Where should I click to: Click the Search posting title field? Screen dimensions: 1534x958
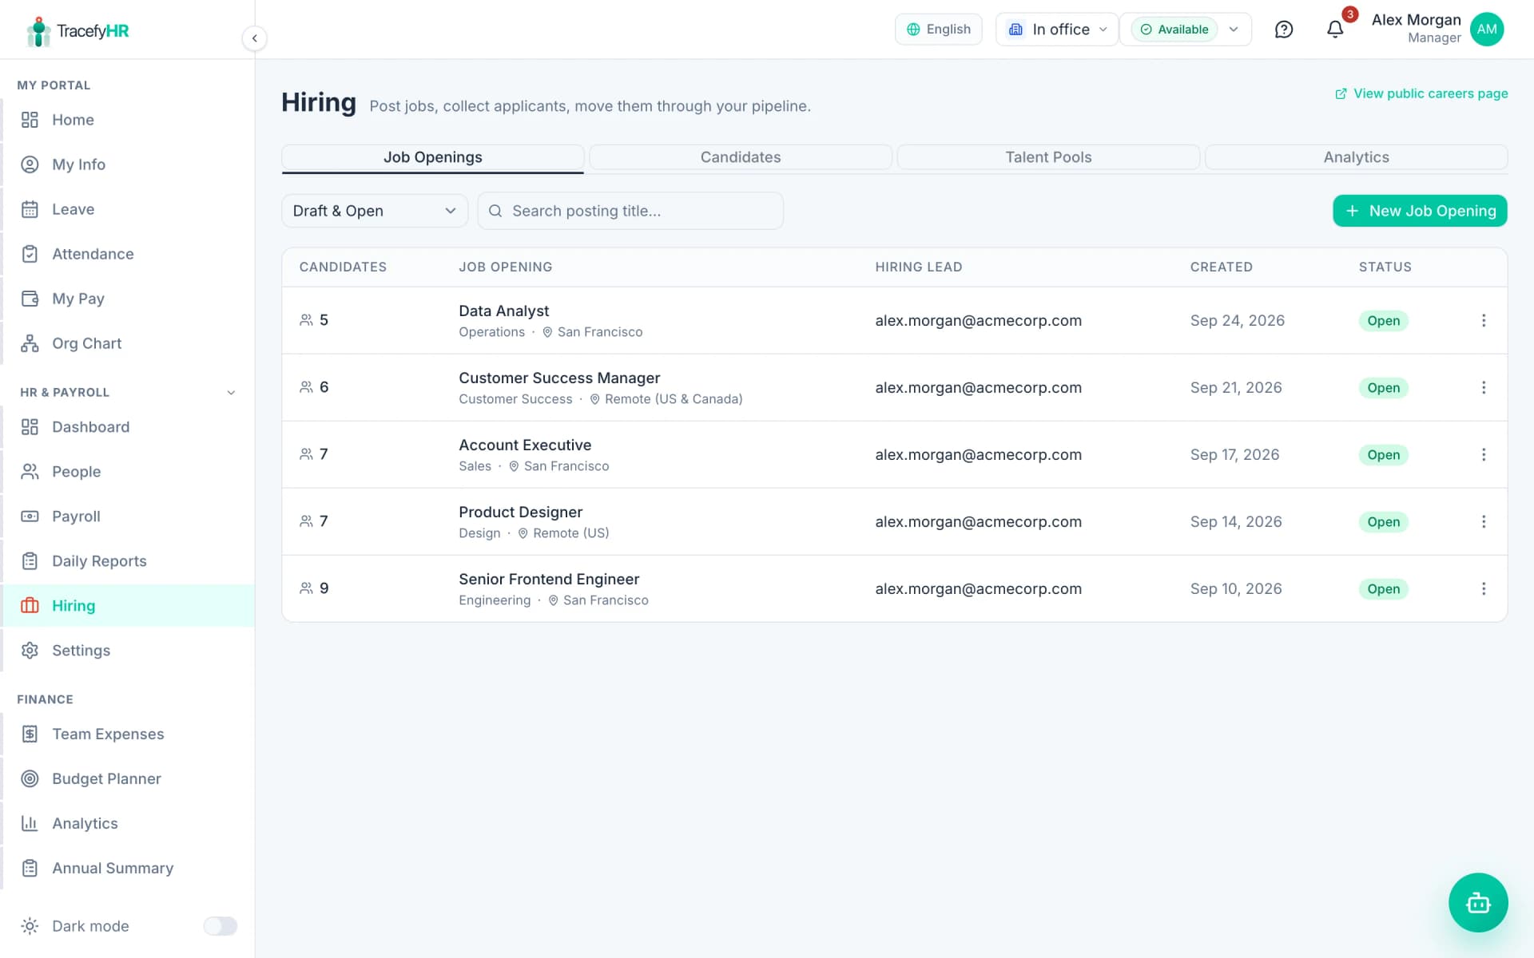click(x=630, y=211)
